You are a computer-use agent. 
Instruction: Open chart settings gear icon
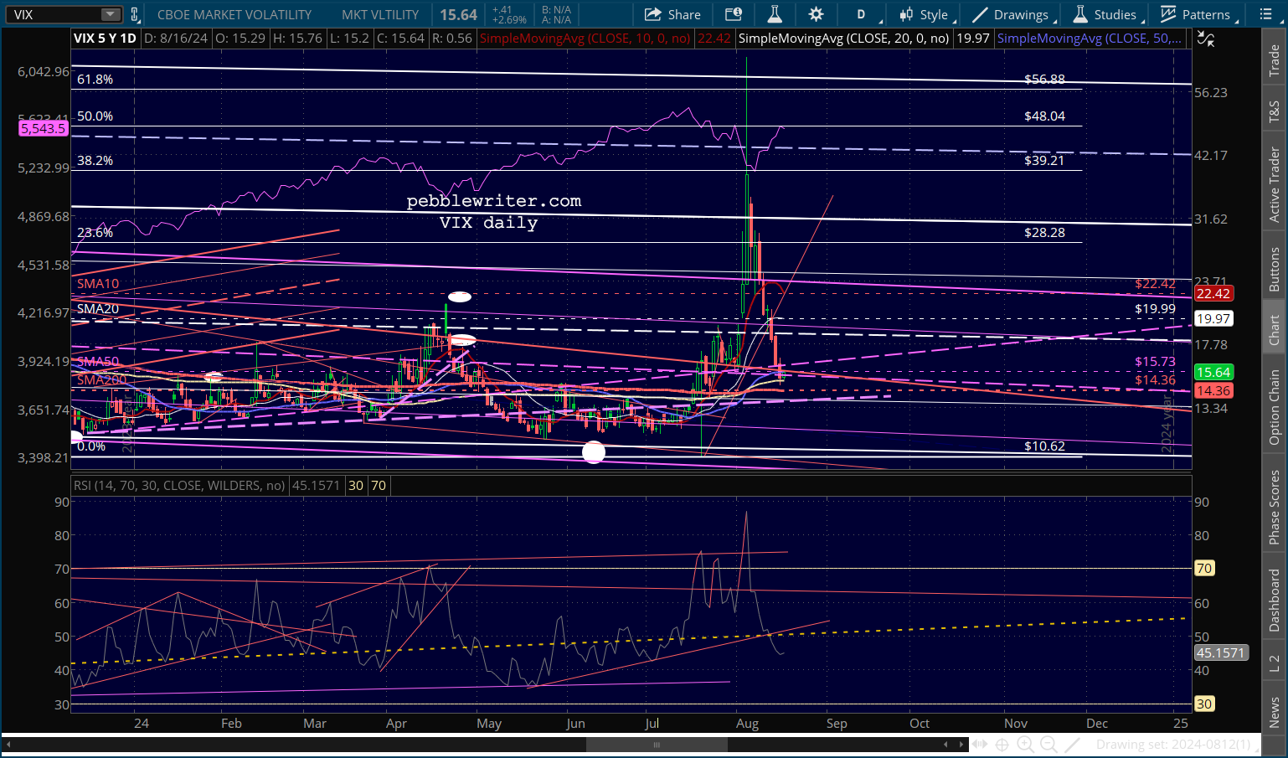(816, 14)
